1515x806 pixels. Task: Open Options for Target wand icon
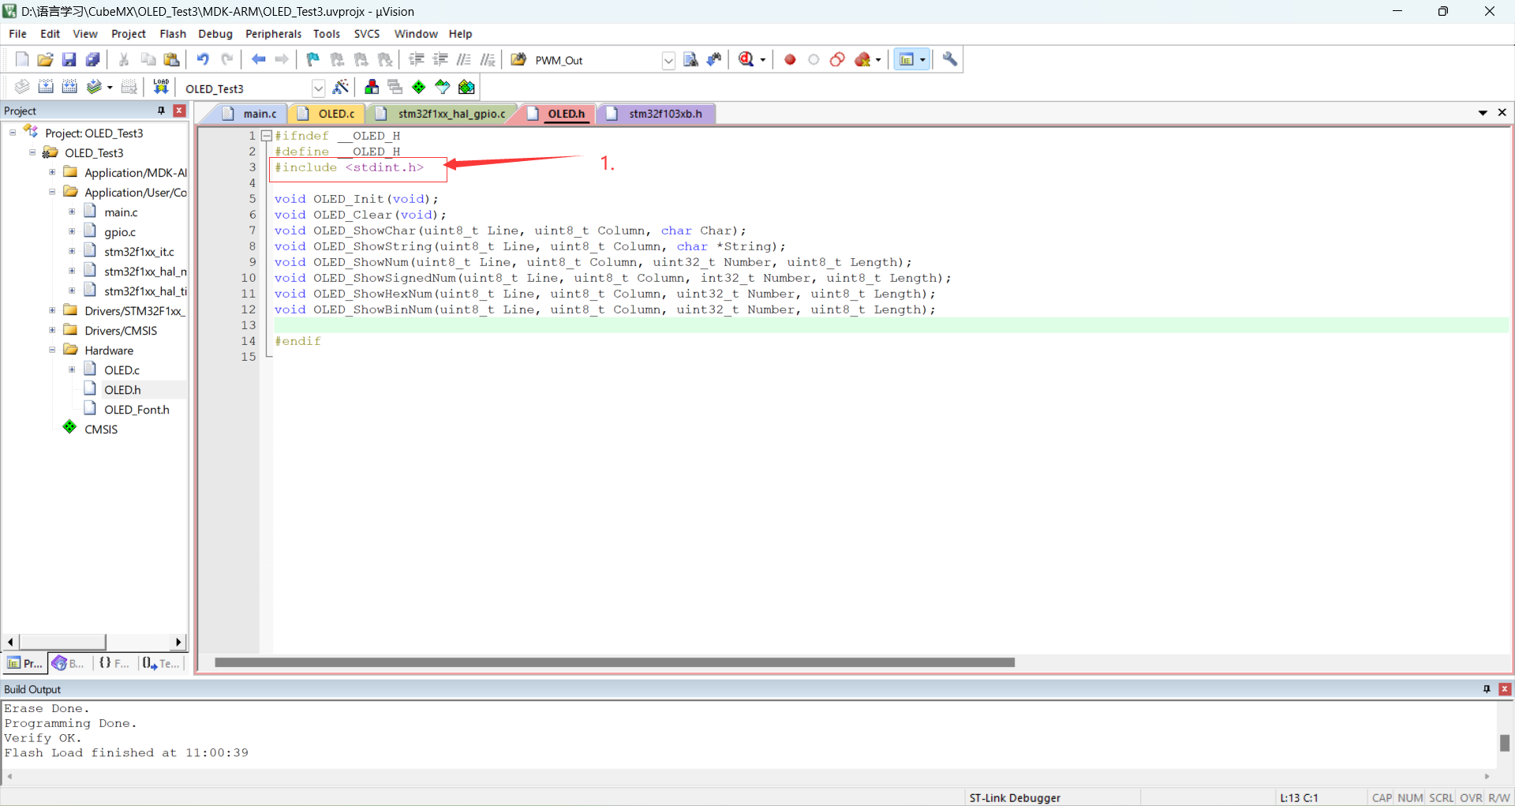pos(341,87)
